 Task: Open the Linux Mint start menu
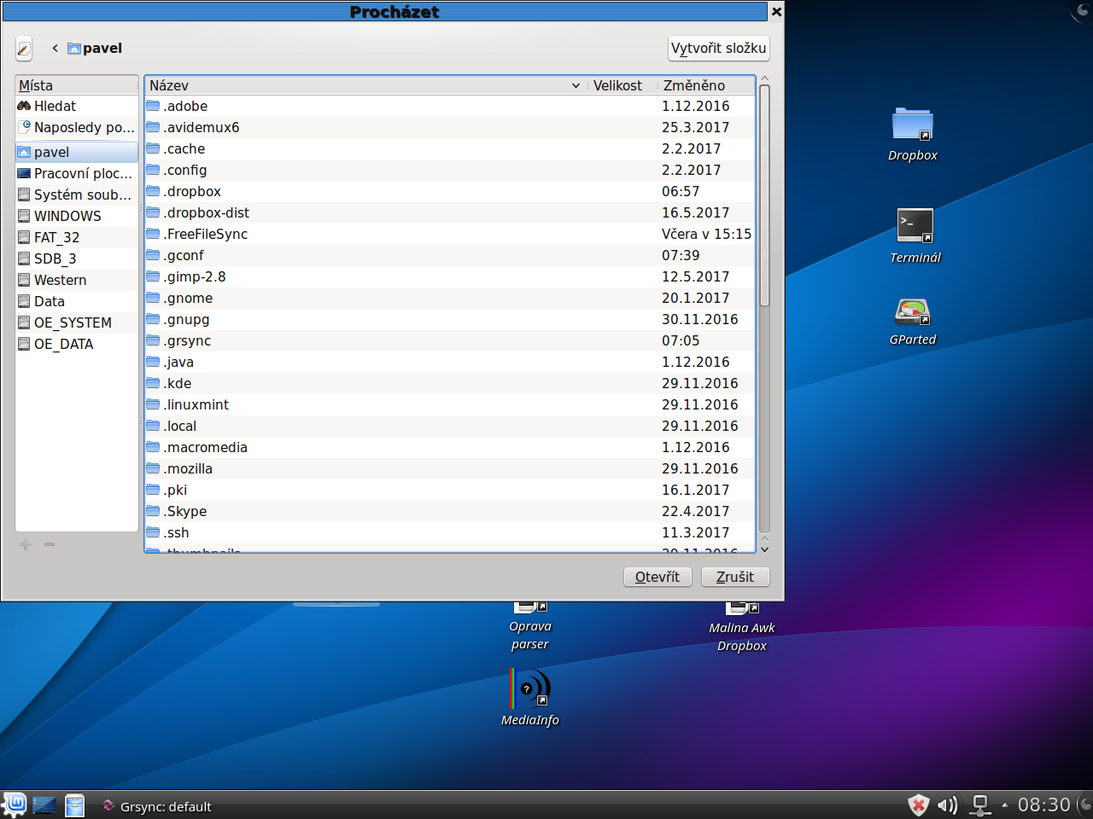15,804
